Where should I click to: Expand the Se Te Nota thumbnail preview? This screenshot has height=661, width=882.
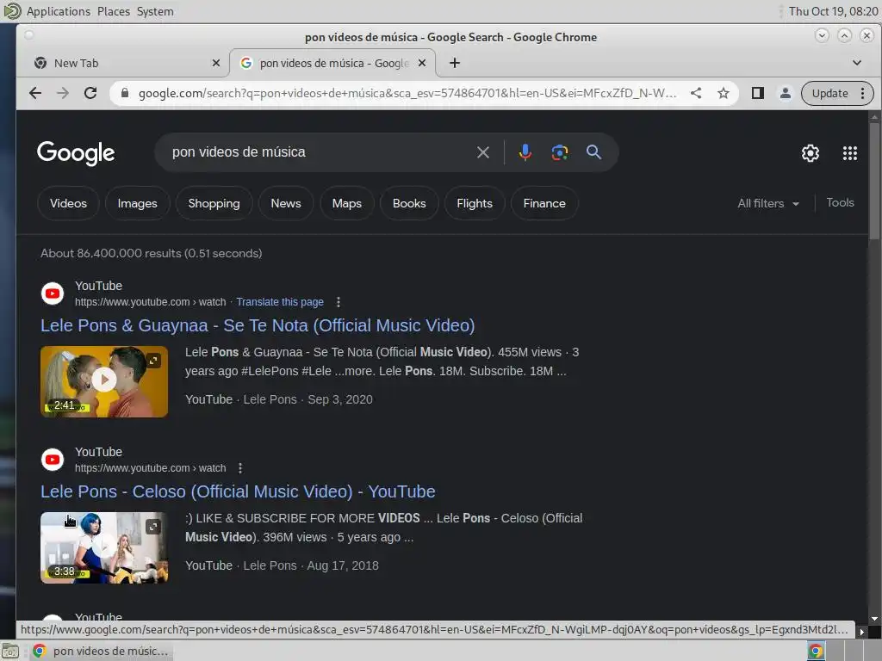coord(153,361)
